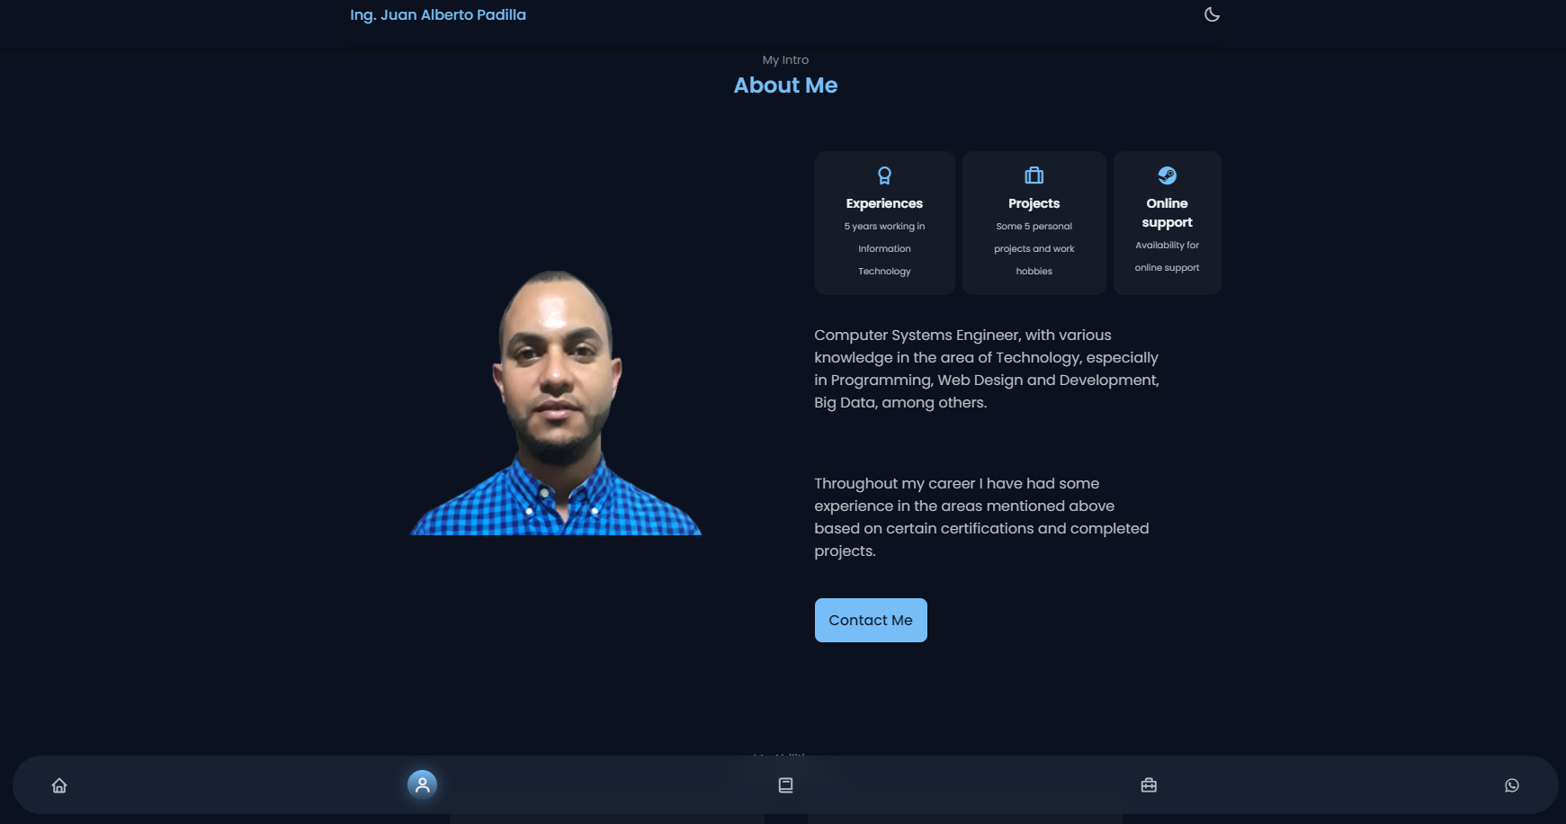Click the round icon above Online support
This screenshot has height=824, width=1566.
[x=1167, y=175]
